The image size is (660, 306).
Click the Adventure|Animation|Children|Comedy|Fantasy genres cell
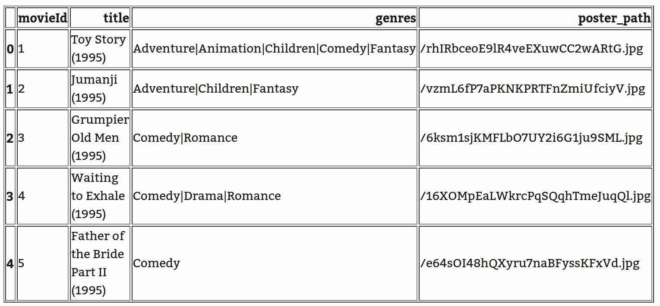point(274,49)
